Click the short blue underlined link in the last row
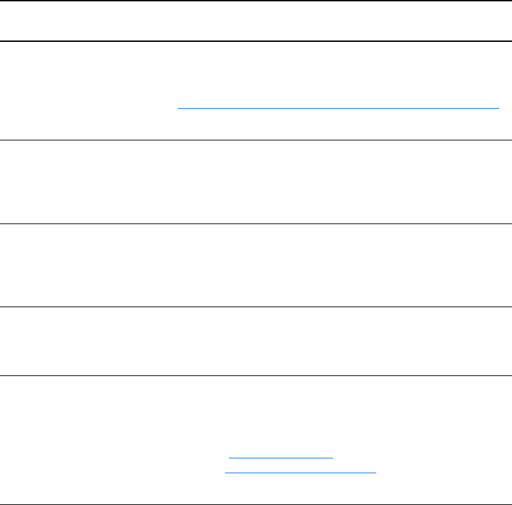Viewport: 512px width, 505px height. (280, 458)
